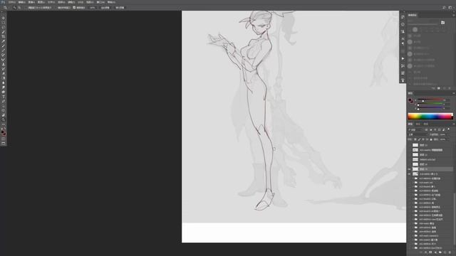
Task: Filter layers by smart objects icon
Action: tap(443, 129)
